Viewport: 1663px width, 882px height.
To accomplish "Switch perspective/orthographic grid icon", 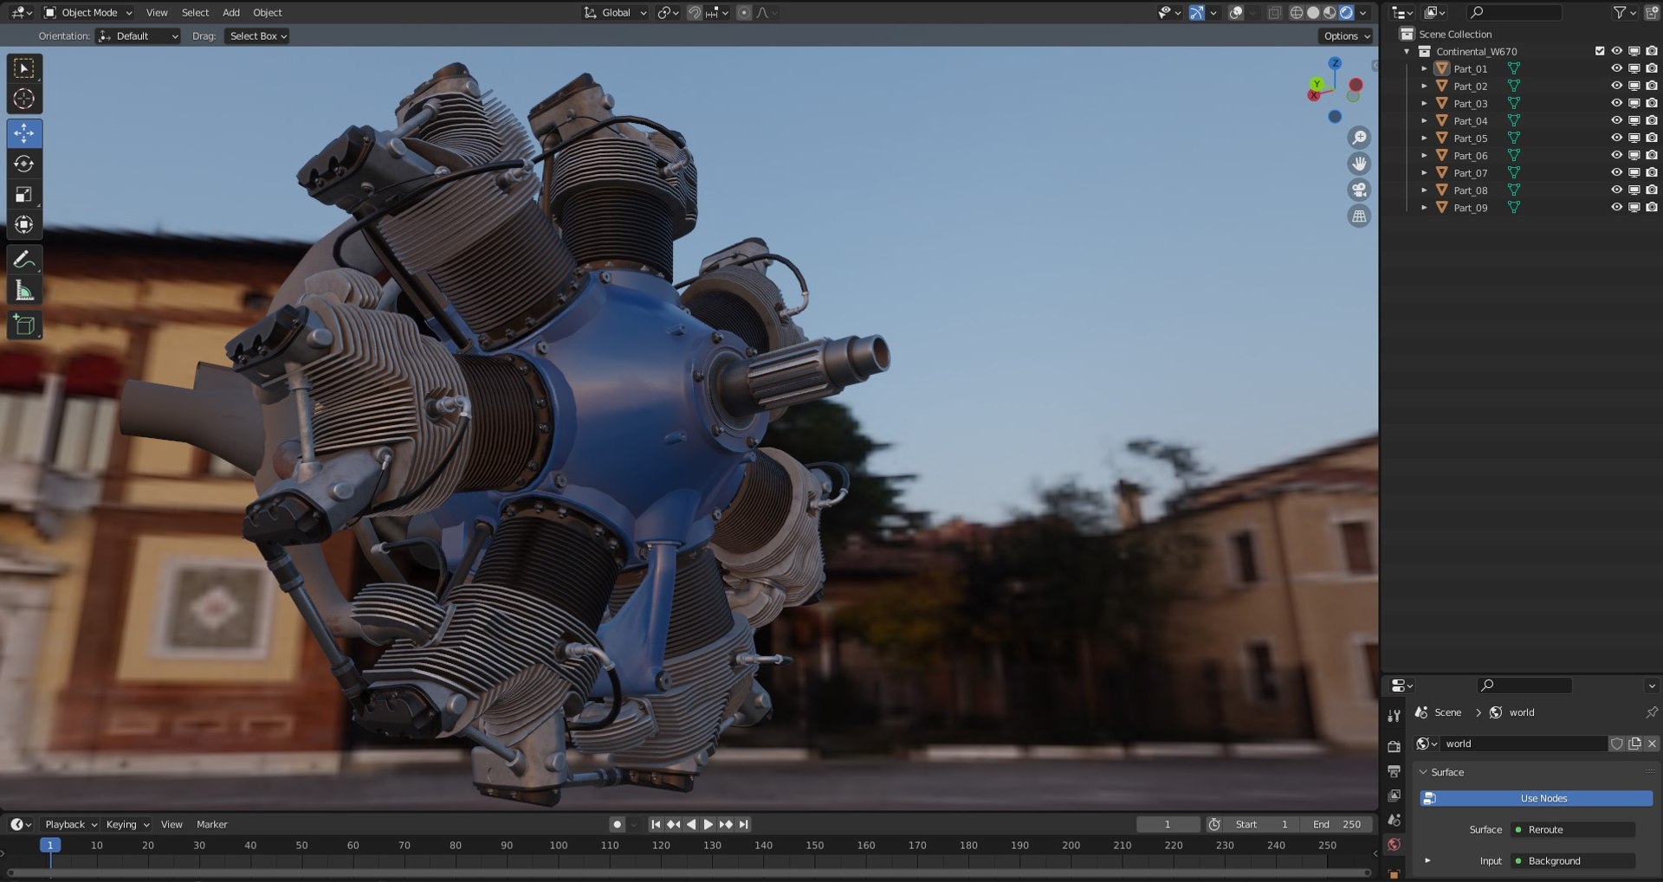I will tap(1359, 216).
